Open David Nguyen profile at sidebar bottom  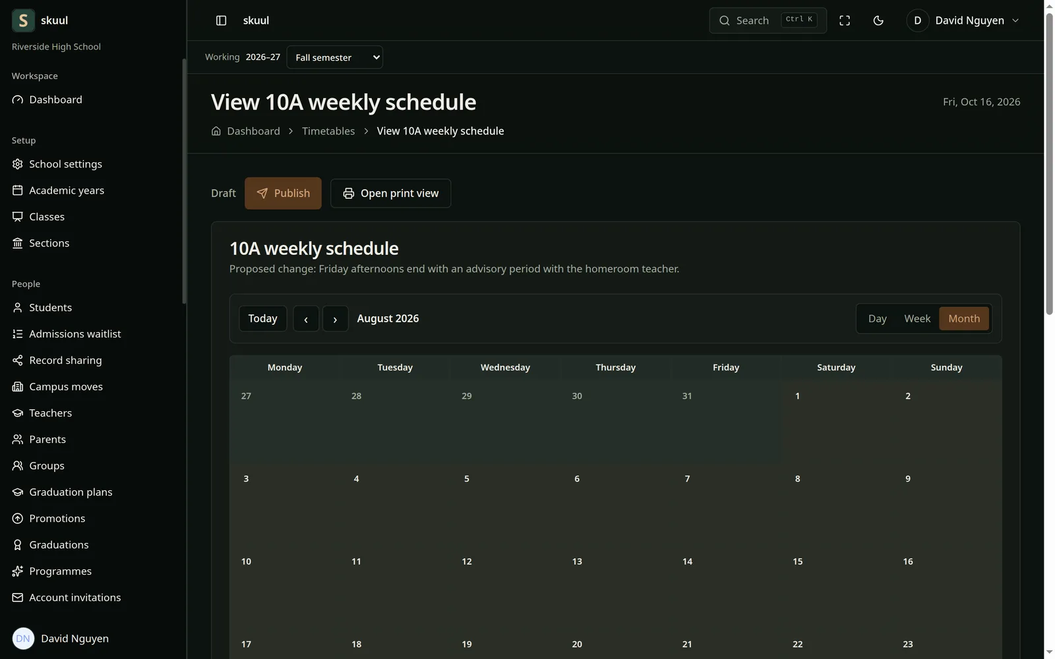coord(92,639)
